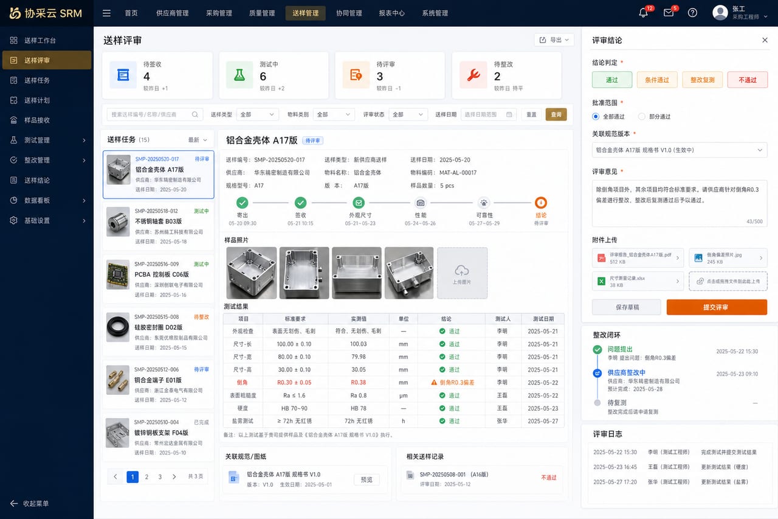Click the 外观尺寸 step icon

359,203
